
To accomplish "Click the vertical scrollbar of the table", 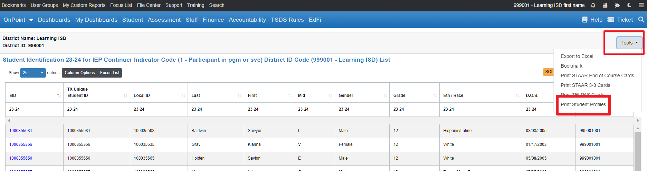I will click(637, 148).
